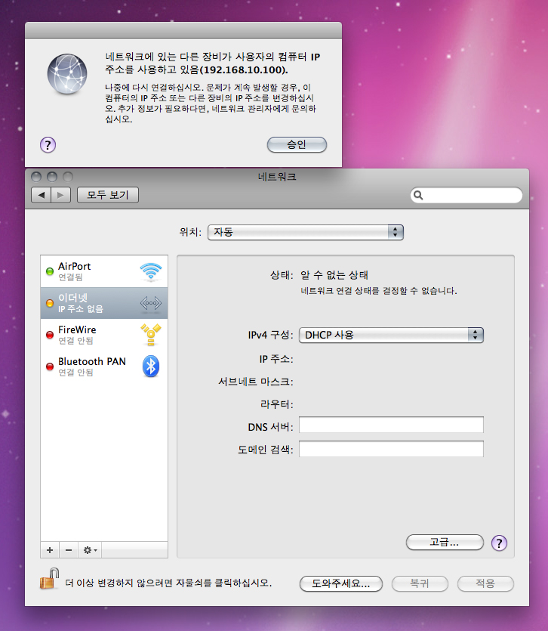Open advanced settings with 고급... button
The height and width of the screenshot is (631, 548).
pyautogui.click(x=445, y=543)
